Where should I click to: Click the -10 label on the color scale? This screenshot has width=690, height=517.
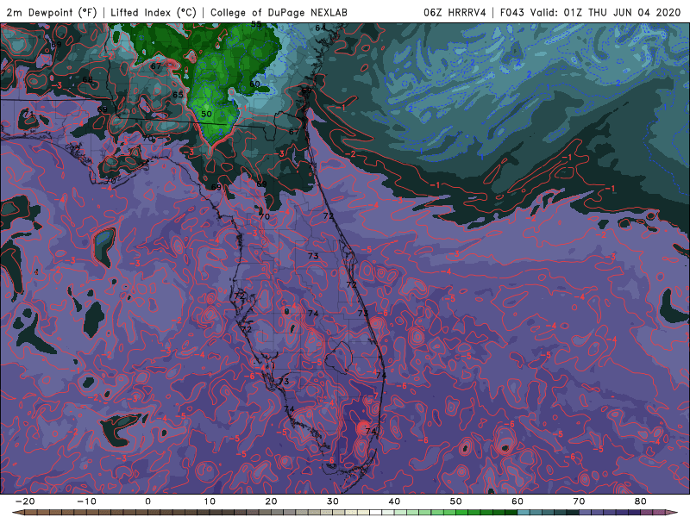[86, 501]
